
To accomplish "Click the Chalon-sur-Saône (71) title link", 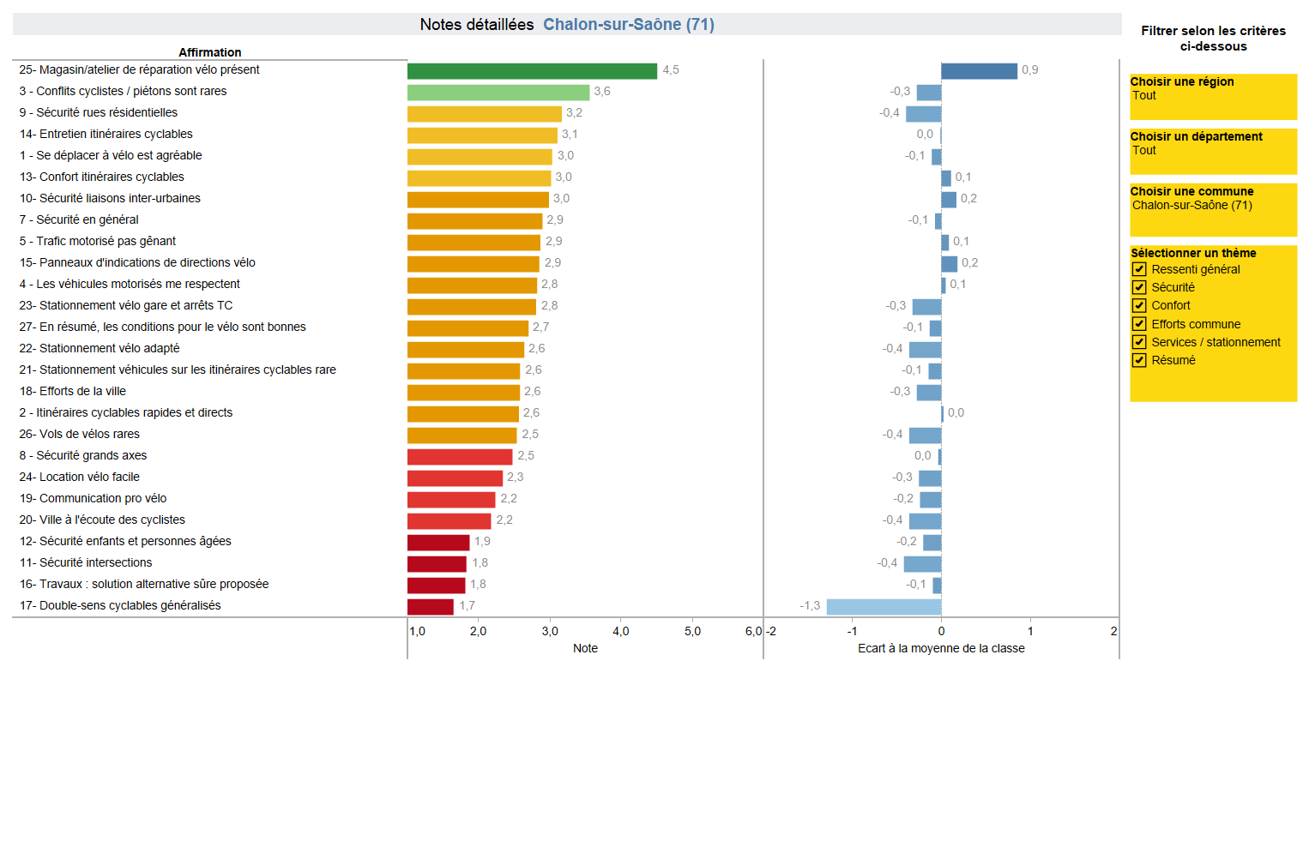I will 628,25.
